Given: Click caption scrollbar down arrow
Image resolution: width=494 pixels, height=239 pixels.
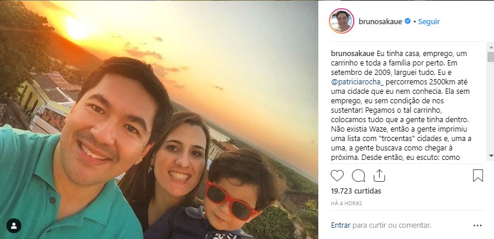Looking at the screenshot, I should point(490,155).
